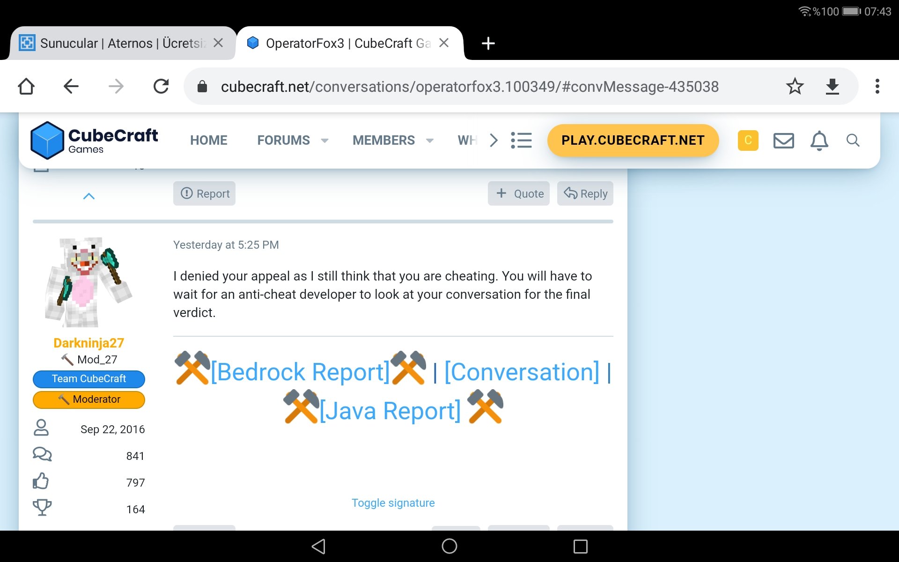Viewport: 899px width, 562px height.
Task: Open the Darkninja27 profile link
Action: click(x=89, y=343)
